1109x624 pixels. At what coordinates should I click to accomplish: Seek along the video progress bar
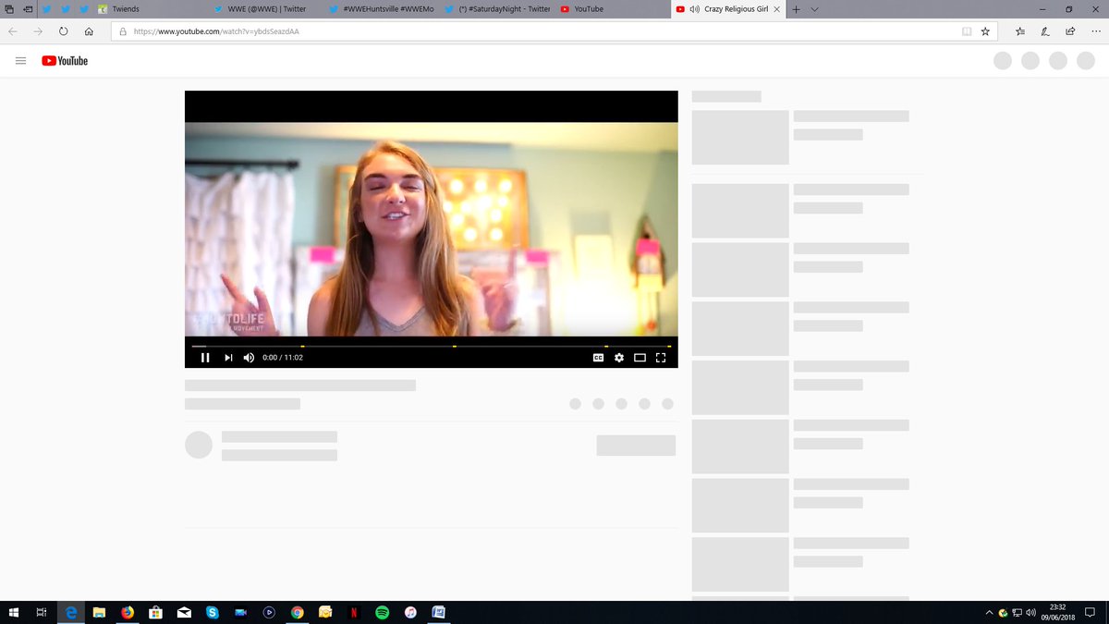431,346
